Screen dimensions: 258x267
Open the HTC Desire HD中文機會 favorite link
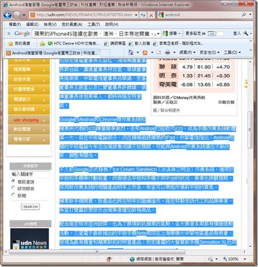(x=73, y=44)
